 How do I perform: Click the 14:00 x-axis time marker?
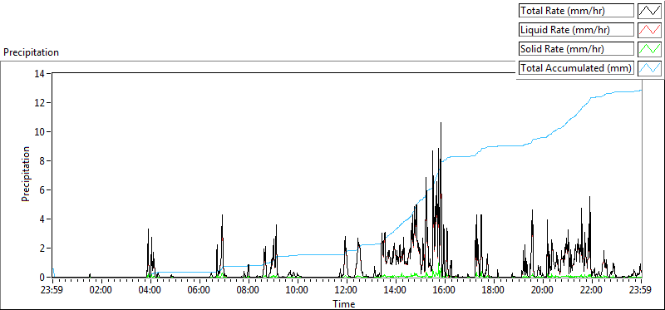(396, 291)
